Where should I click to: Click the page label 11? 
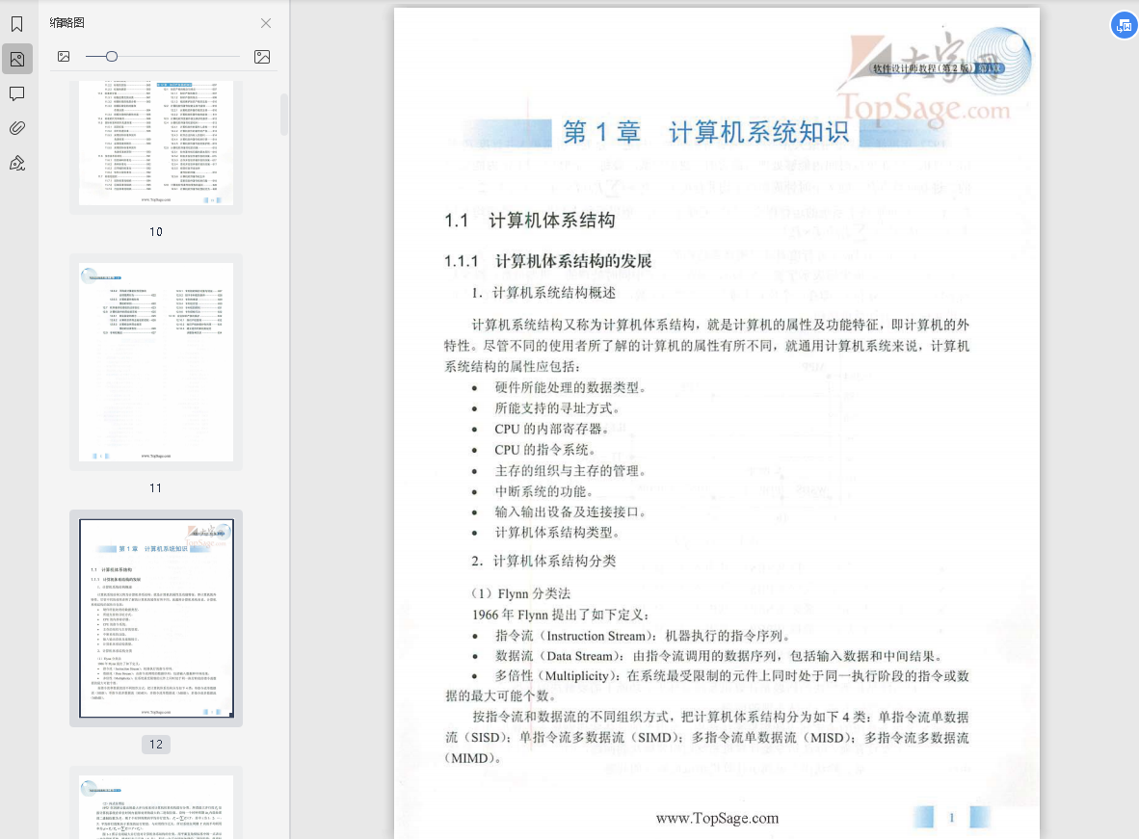[x=156, y=488]
